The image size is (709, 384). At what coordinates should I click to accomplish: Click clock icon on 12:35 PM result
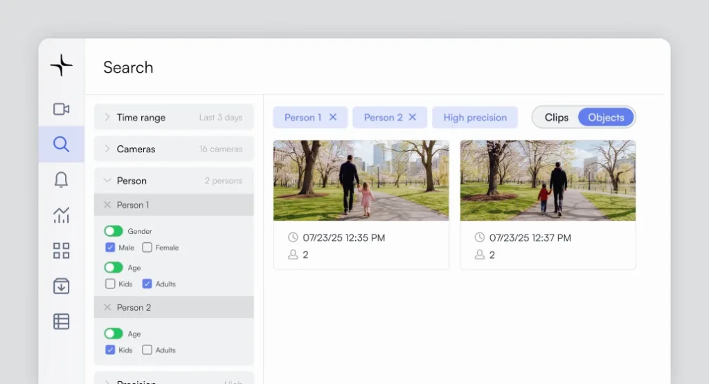[293, 237]
